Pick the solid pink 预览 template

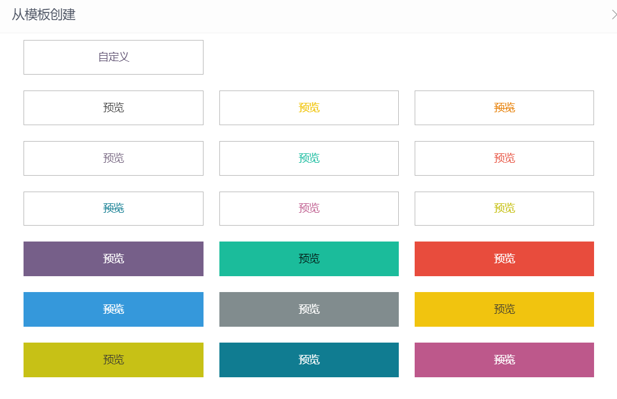[x=504, y=360]
